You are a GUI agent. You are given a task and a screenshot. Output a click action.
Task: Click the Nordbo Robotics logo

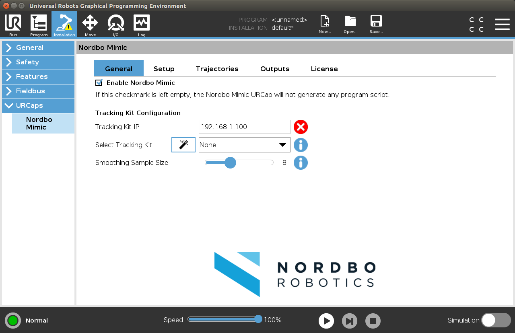(x=295, y=274)
